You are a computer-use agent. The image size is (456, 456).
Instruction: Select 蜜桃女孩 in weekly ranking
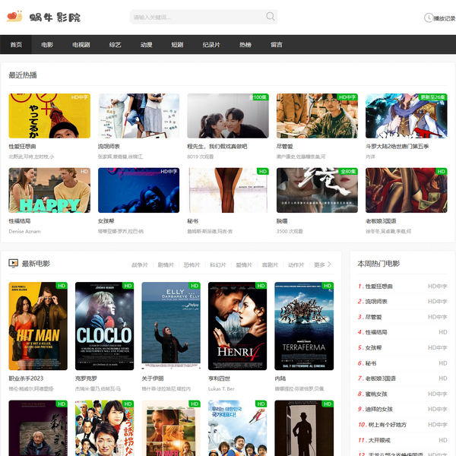pos(376,394)
